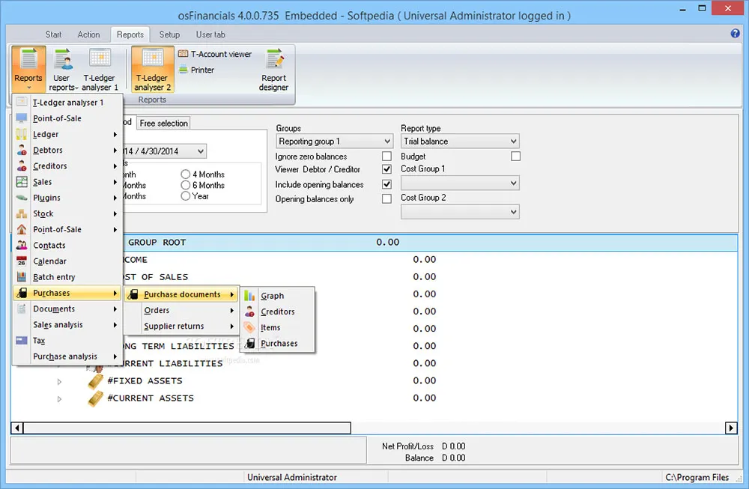The width and height of the screenshot is (749, 489).
Task: Open User reports in the ribbon
Action: pyautogui.click(x=62, y=69)
